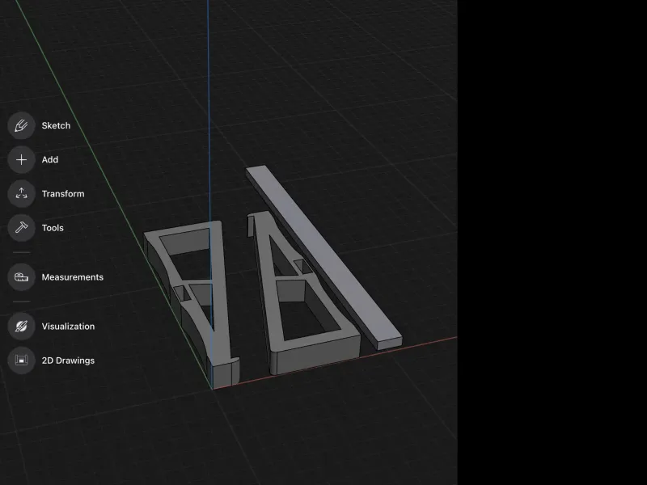Image resolution: width=647 pixels, height=485 pixels.
Task: Open the Tools hammer icon
Action: click(x=22, y=228)
